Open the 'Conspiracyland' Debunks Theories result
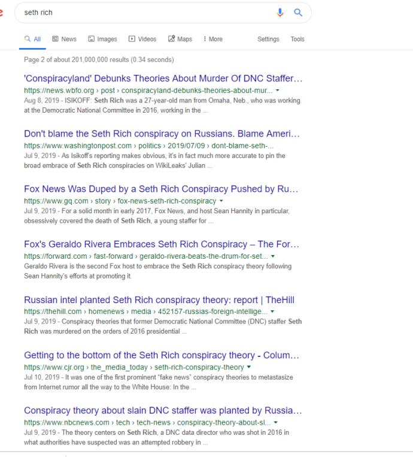 pyautogui.click(x=163, y=78)
